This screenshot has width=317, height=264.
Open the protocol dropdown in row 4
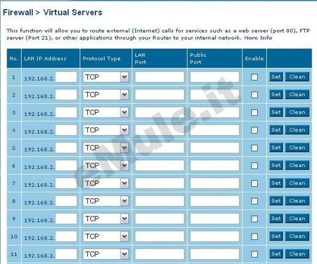pyautogui.click(x=106, y=130)
